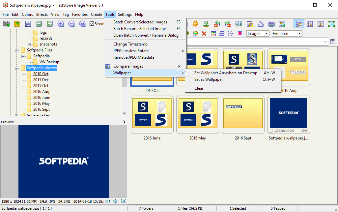Click the printer icon
The width and height of the screenshot is (338, 212).
coord(271,24)
